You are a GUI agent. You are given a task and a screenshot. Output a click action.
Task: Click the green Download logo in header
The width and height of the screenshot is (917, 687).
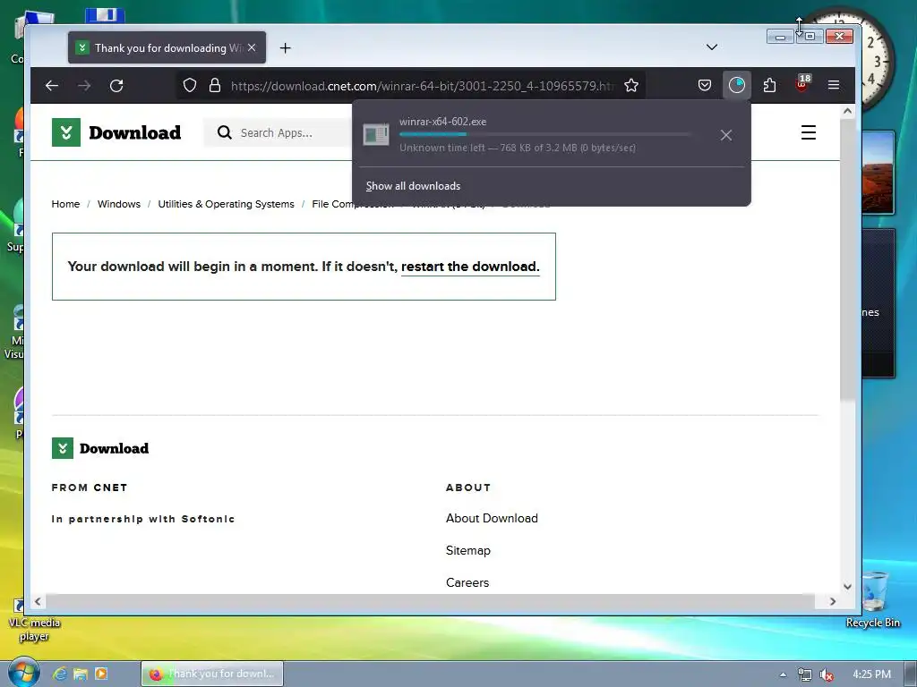pyautogui.click(x=116, y=132)
